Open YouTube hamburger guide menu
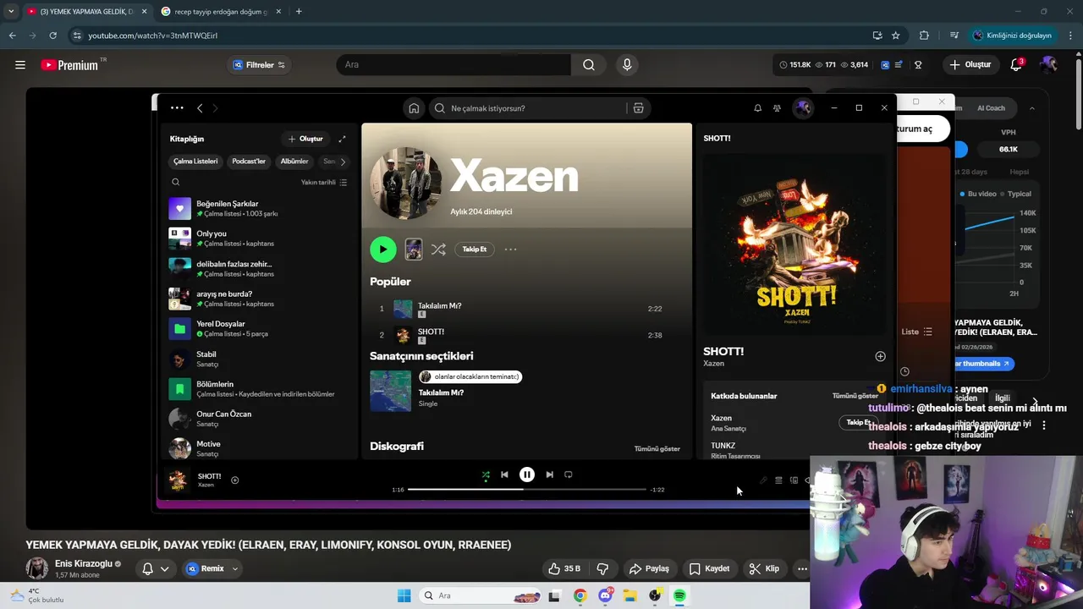The width and height of the screenshot is (1083, 609). (20, 64)
